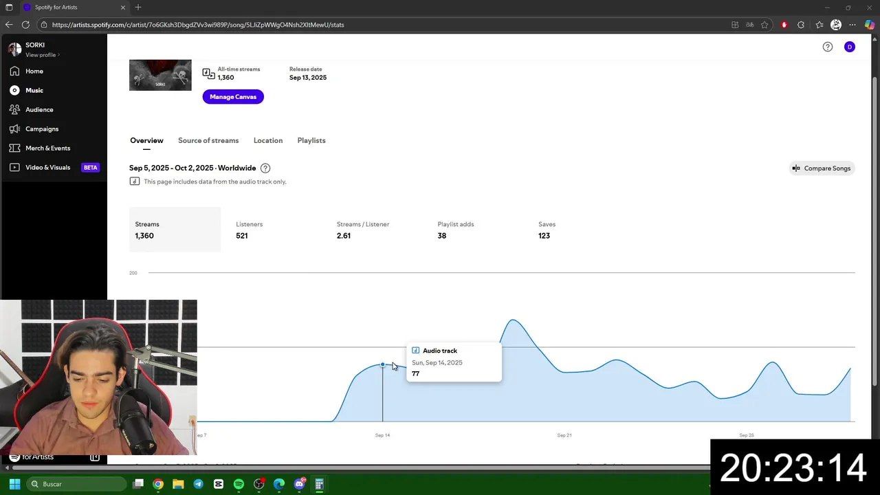Open OBS Studio from taskbar

[259, 484]
